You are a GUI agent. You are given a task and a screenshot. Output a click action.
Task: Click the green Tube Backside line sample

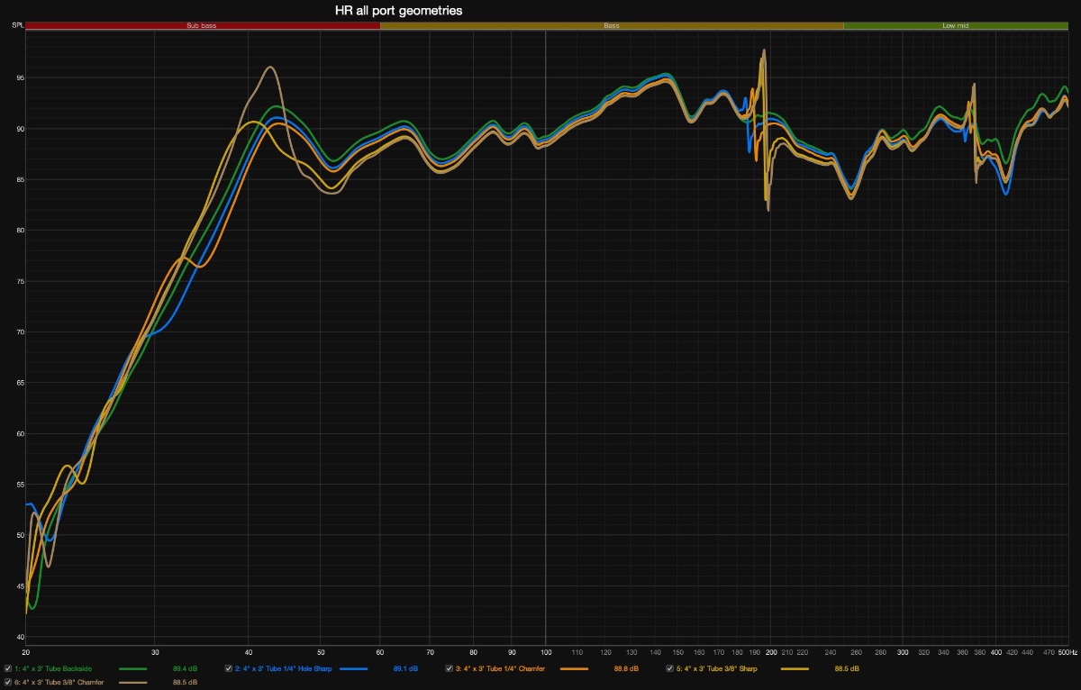(132, 668)
